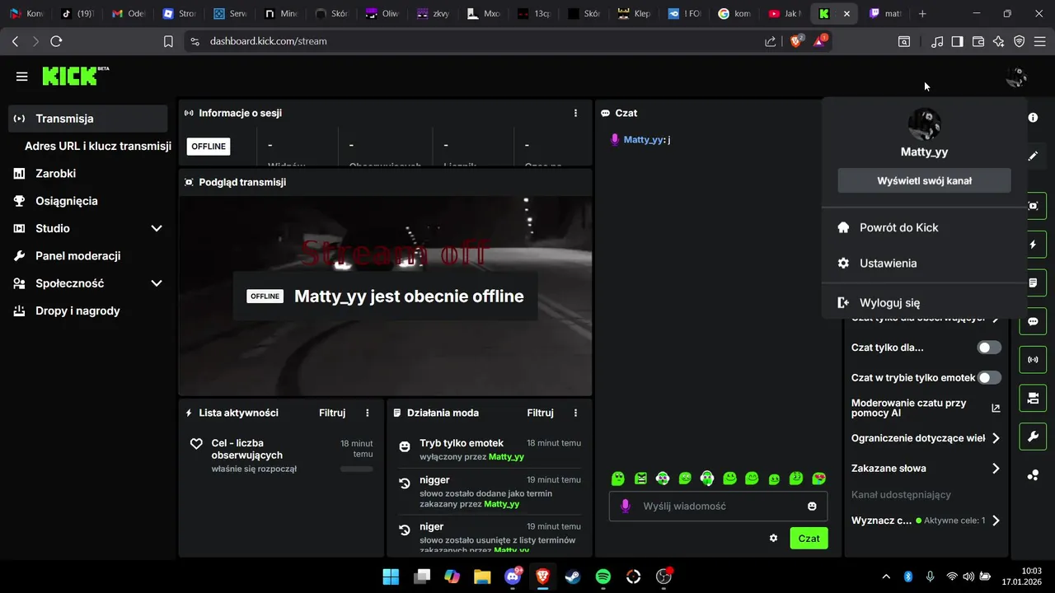Click Wyświetl swój kanał button
The image size is (1055, 593).
tap(924, 180)
